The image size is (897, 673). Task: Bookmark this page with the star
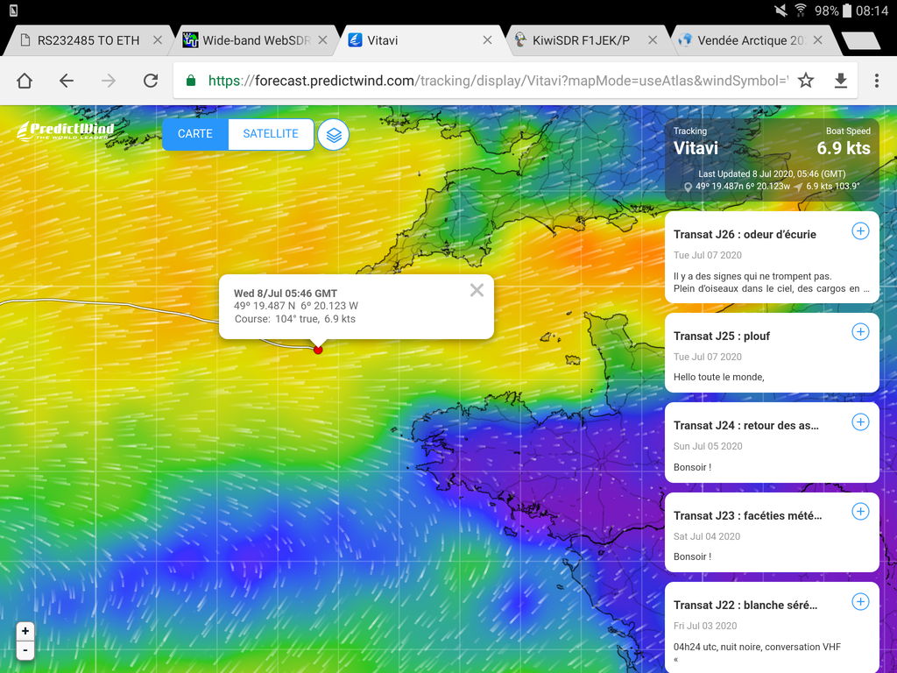tap(806, 81)
